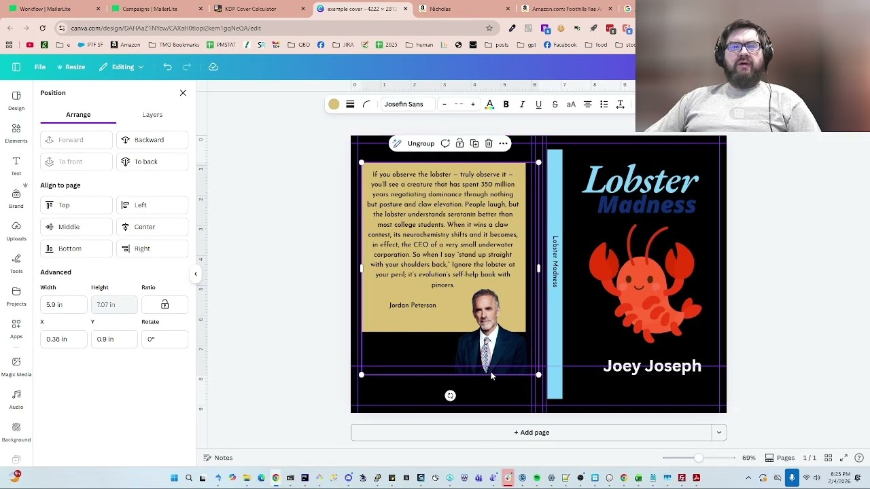Click the Rotate input field
Viewport: 870px width, 489px height.
[x=164, y=339]
